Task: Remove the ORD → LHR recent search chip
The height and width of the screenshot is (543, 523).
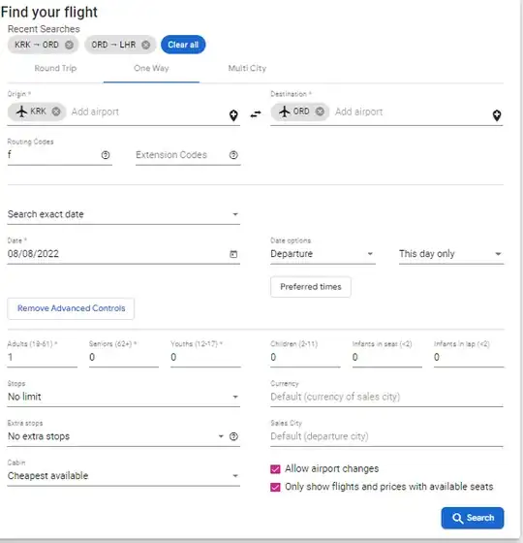Action: [x=146, y=45]
